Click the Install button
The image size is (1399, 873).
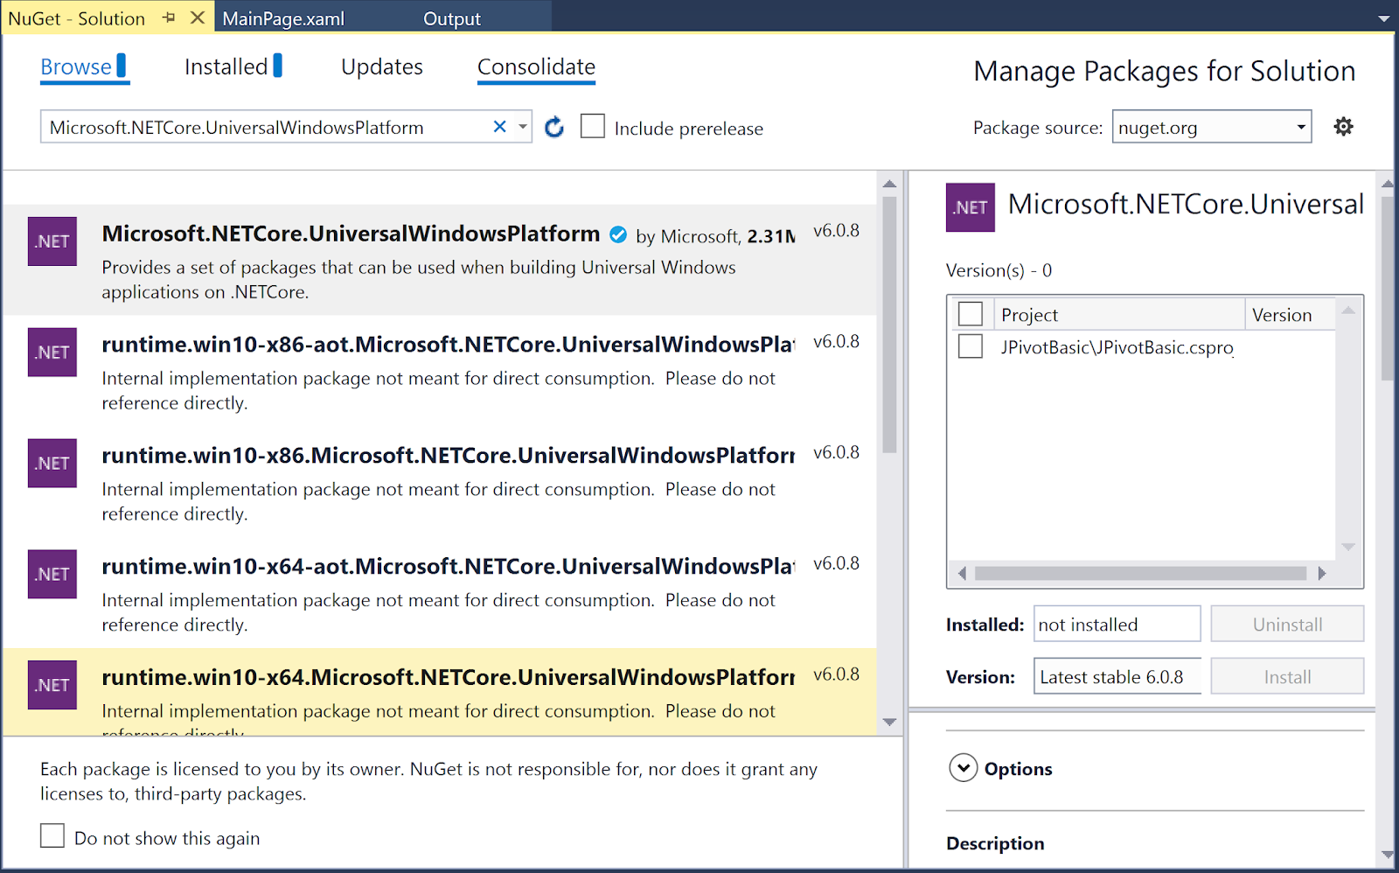[1286, 675]
